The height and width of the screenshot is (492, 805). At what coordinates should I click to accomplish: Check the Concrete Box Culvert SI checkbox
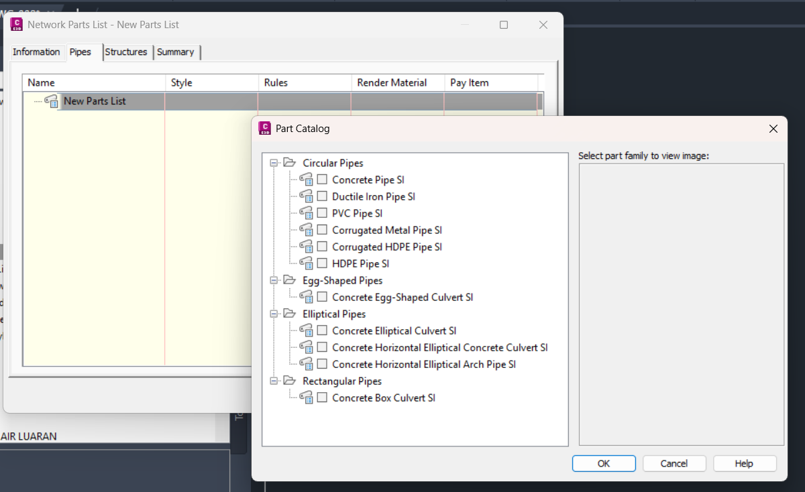(323, 397)
